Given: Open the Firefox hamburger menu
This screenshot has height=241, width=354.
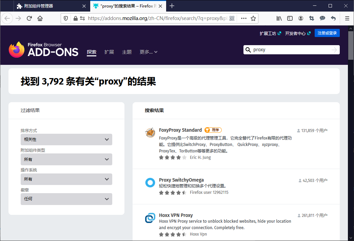Looking at the screenshot, I should [x=347, y=18].
